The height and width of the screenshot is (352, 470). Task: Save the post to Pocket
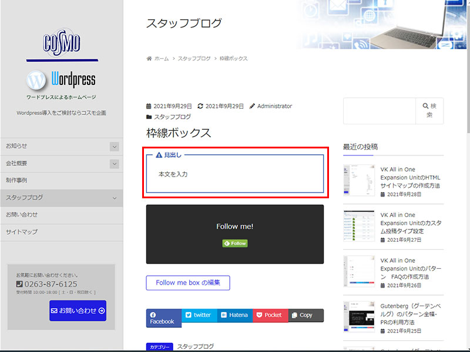tap(270, 315)
